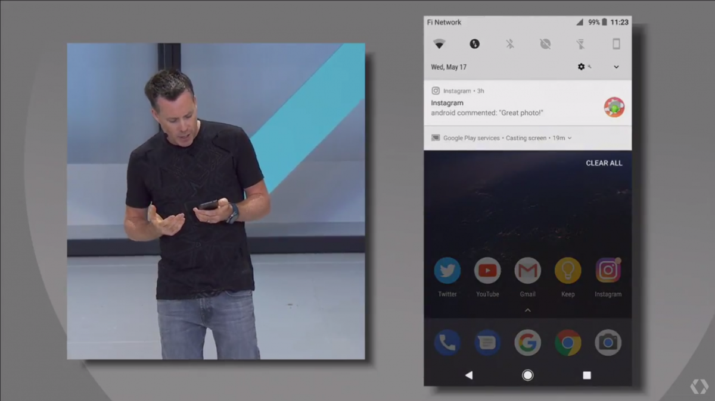Launch Chrome browser from dock
The image size is (715, 401).
pyautogui.click(x=568, y=343)
